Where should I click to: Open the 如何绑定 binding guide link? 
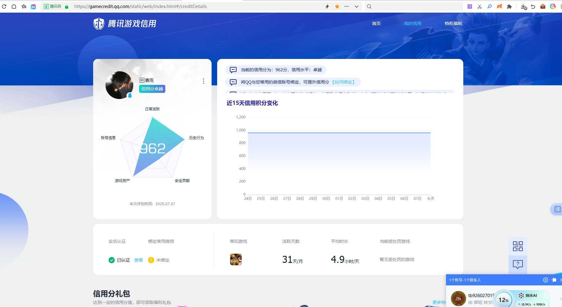(x=344, y=82)
